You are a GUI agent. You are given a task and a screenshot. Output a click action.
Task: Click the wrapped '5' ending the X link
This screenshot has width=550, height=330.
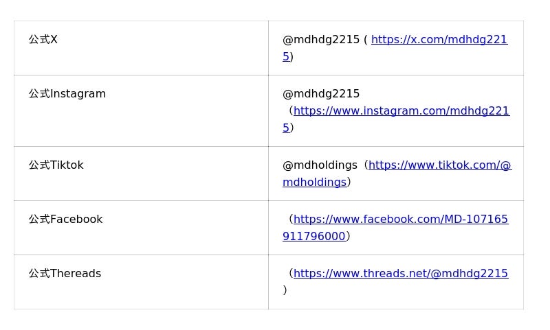(x=286, y=57)
